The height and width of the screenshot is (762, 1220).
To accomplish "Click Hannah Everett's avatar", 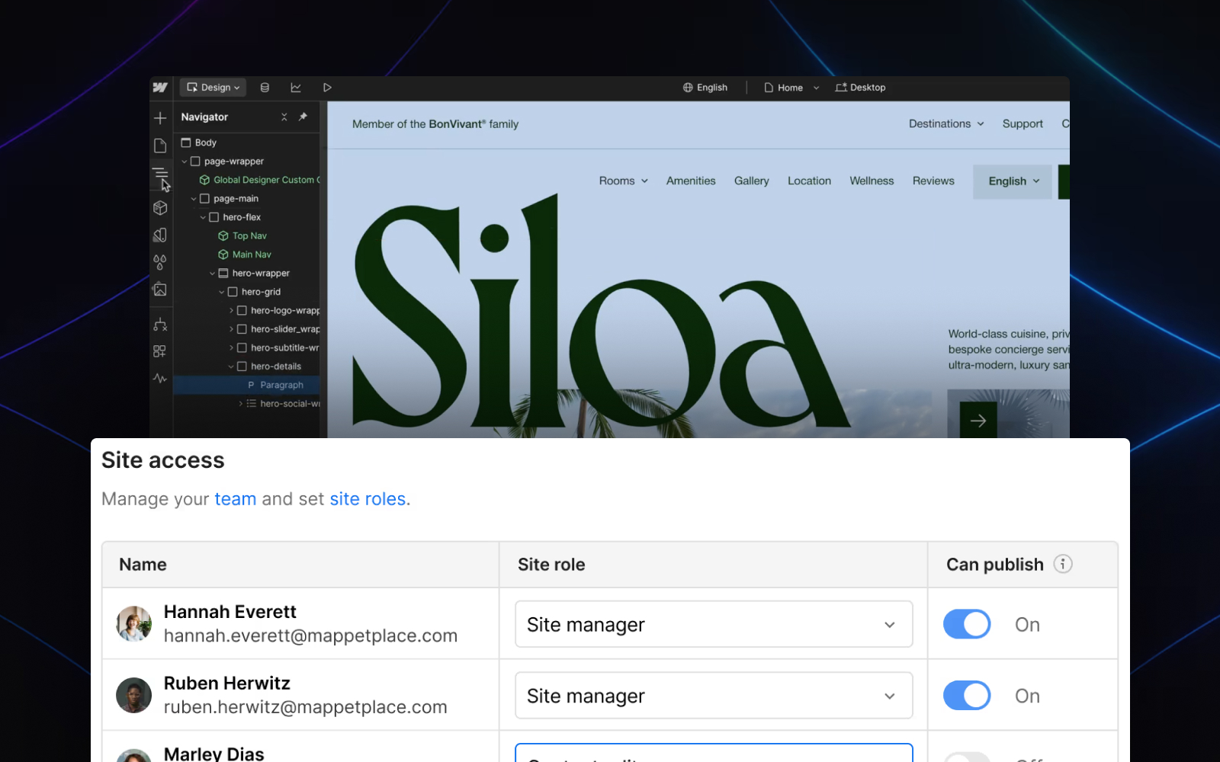I will [133, 624].
